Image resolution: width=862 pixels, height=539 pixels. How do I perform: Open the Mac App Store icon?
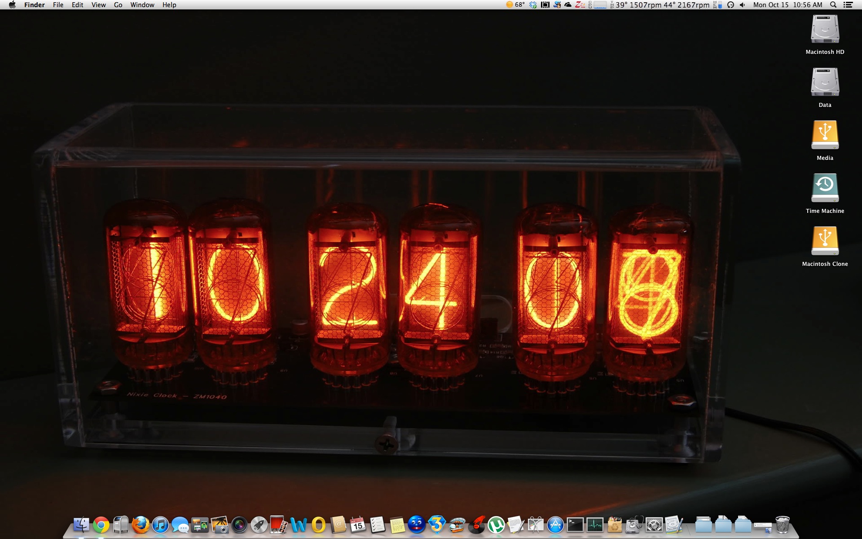pos(555,525)
